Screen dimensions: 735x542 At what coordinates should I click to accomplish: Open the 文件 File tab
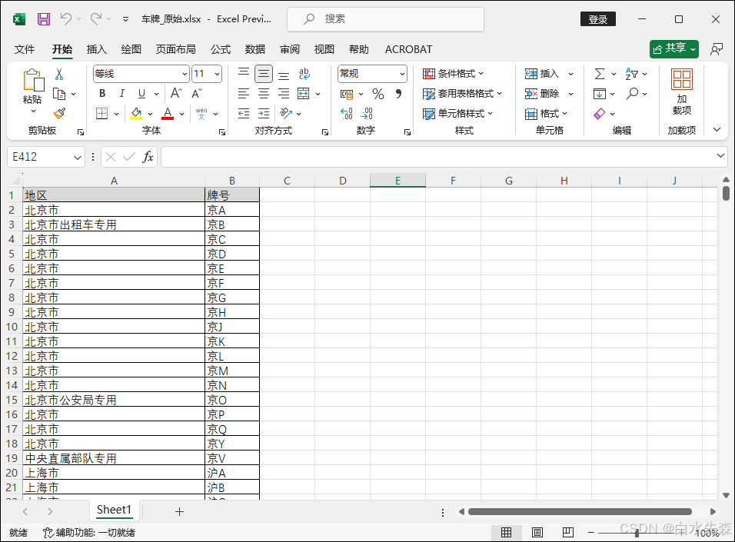pos(25,49)
